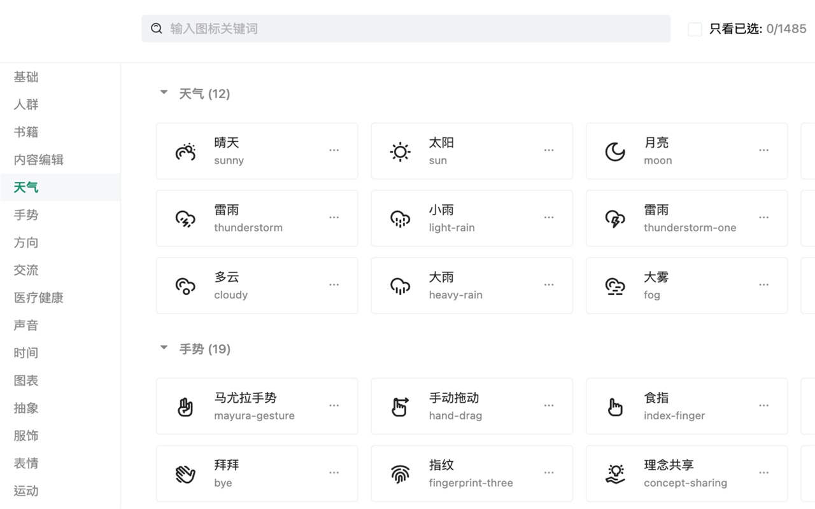Click the 太阳 card title text
The width and height of the screenshot is (815, 509).
[441, 143]
